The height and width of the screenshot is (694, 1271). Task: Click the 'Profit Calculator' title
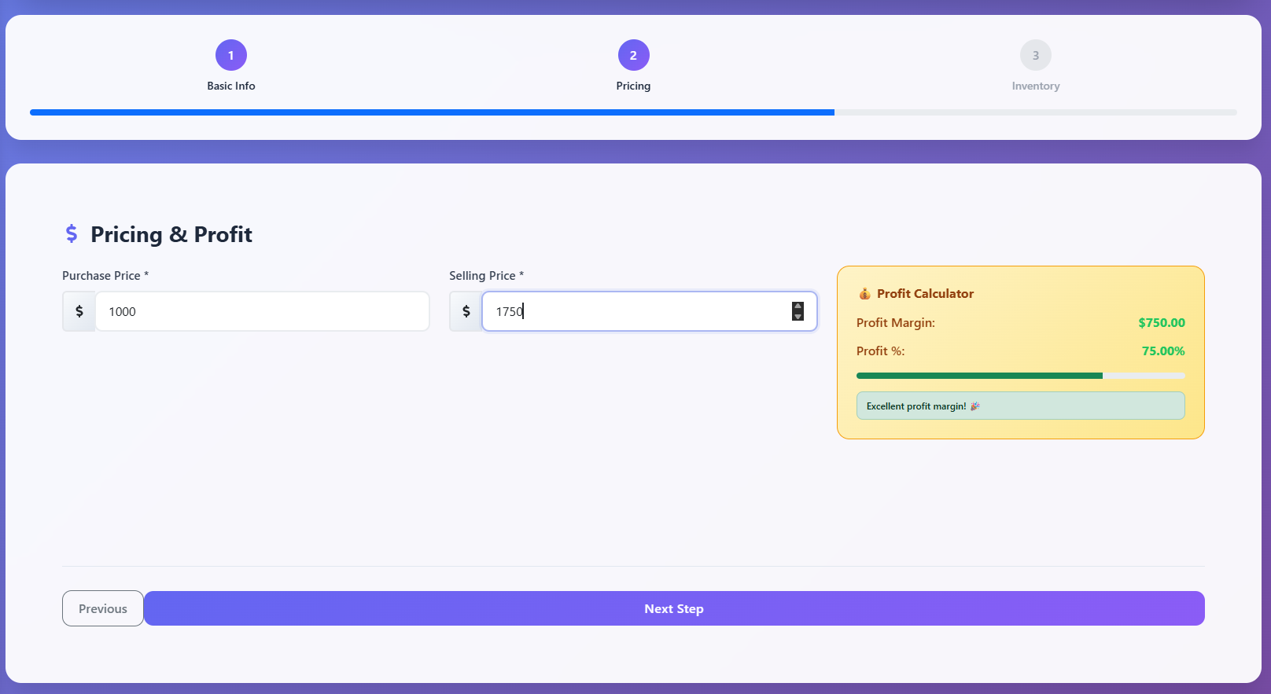(926, 294)
